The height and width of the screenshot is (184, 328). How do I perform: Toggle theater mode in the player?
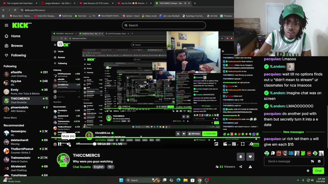(234, 144)
